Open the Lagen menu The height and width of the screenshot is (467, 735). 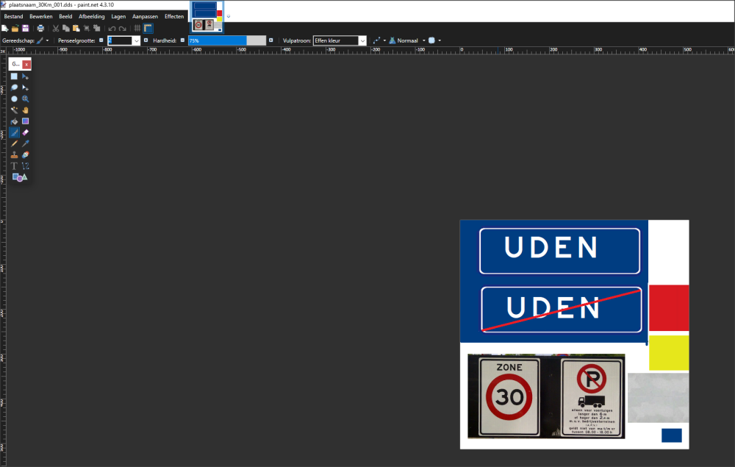(118, 16)
